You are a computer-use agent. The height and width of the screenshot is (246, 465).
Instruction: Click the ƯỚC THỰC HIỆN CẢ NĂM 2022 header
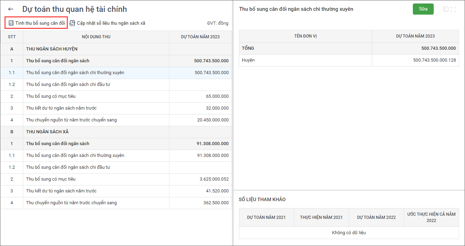pyautogui.click(x=431, y=217)
